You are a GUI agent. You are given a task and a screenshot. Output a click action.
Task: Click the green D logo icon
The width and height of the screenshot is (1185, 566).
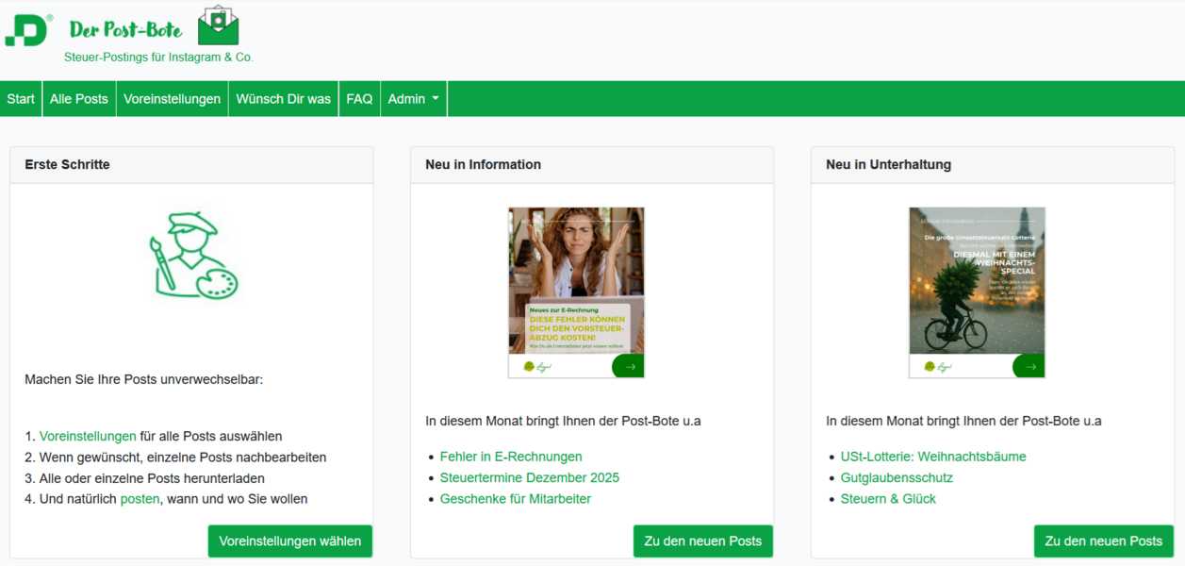[x=26, y=30]
